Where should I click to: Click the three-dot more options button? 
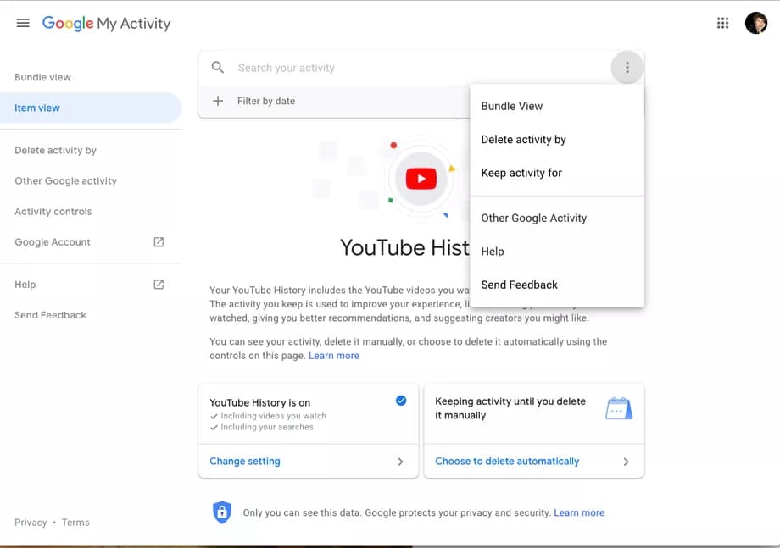coord(627,68)
